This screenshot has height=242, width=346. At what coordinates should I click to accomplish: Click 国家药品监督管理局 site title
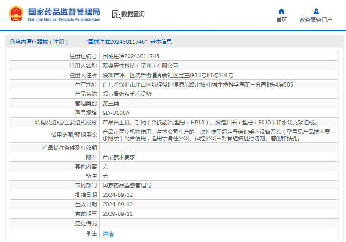[x=64, y=12]
